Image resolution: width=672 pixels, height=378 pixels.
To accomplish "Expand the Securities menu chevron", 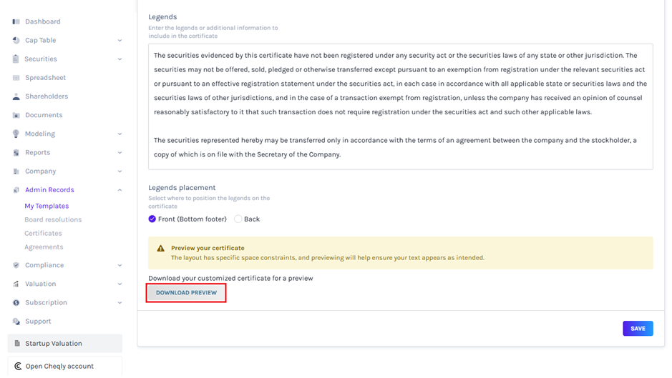I will point(120,59).
